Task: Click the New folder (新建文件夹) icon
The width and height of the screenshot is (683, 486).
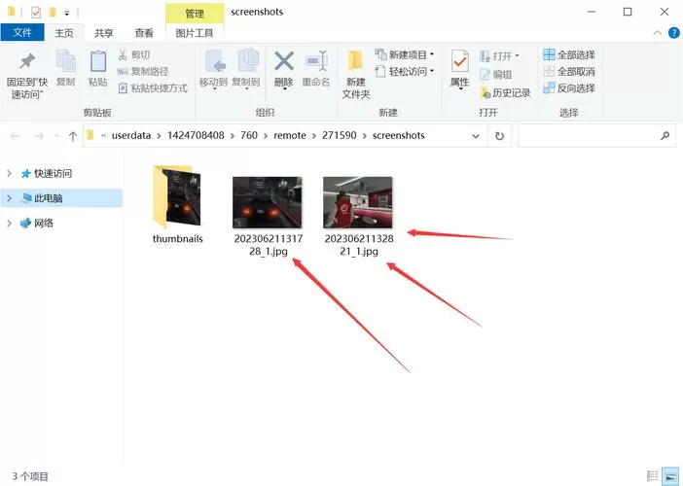Action: pyautogui.click(x=355, y=62)
